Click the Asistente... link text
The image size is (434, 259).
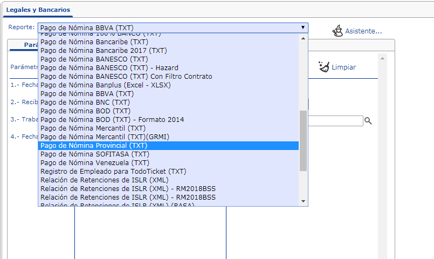[363, 31]
